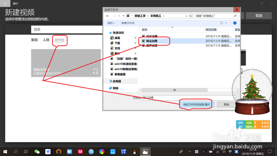277x156 pixels.
Task: Click the back arrow in folder dialog
Action: (x=107, y=16)
